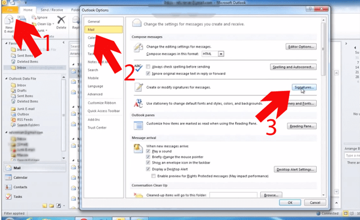Open Drafts folder in Outlook Data File
The height and width of the screenshot is (220, 360).
[19, 91]
